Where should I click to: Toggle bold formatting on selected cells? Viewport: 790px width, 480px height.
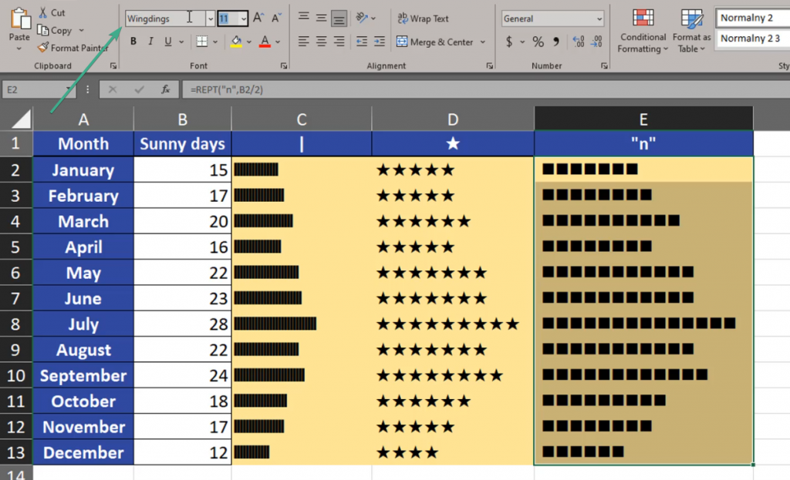coord(133,42)
